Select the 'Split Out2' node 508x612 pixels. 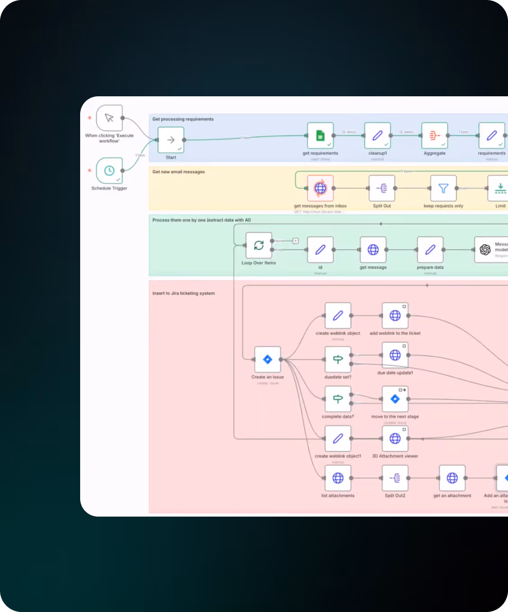click(x=395, y=478)
